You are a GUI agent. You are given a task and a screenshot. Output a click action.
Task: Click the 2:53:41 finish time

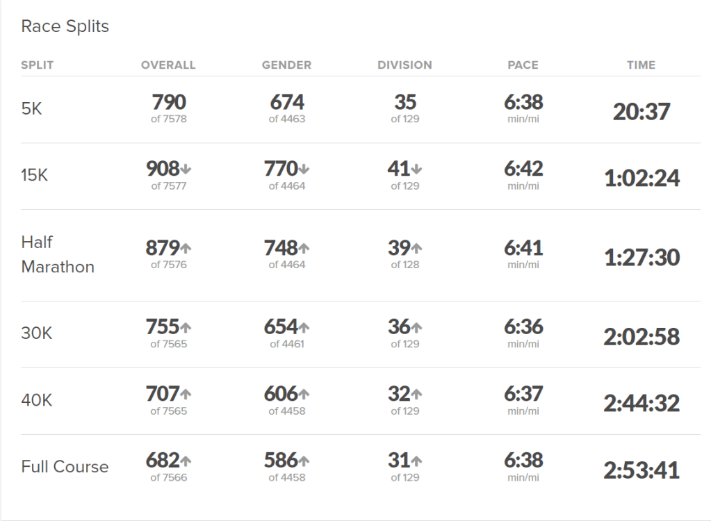pos(641,470)
